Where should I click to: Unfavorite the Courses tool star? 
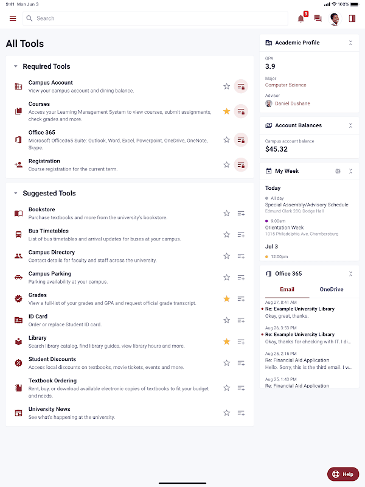(x=226, y=111)
